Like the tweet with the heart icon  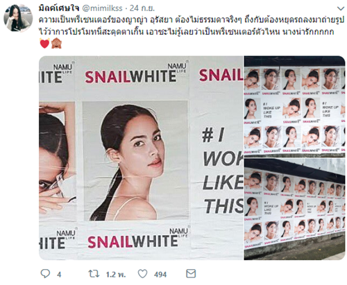pyautogui.click(x=142, y=274)
